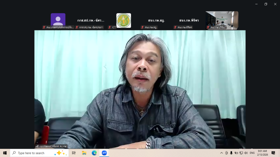Click the สนง.กษ.พิจิตร participant tile

coord(189,20)
